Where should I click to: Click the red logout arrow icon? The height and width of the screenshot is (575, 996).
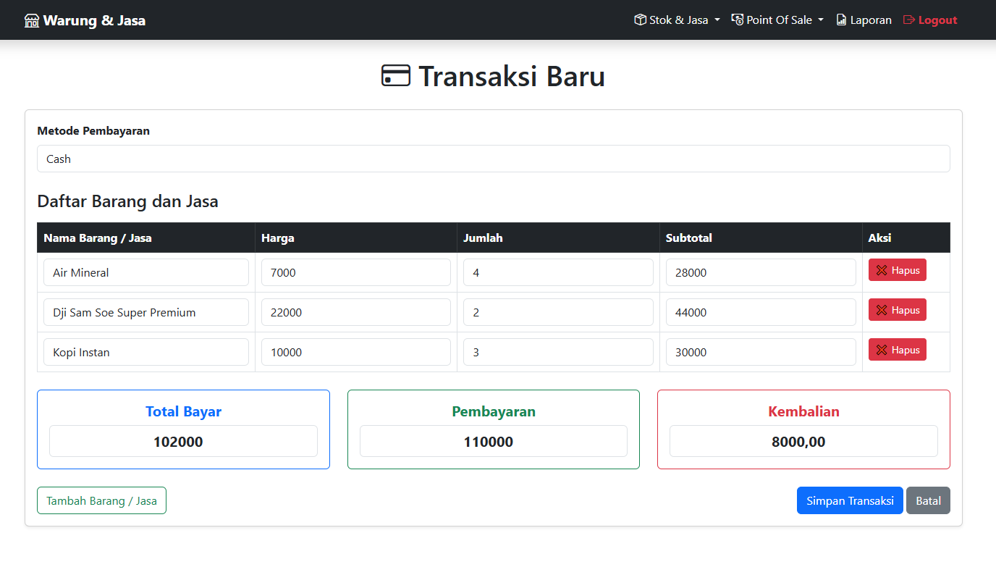click(x=909, y=20)
